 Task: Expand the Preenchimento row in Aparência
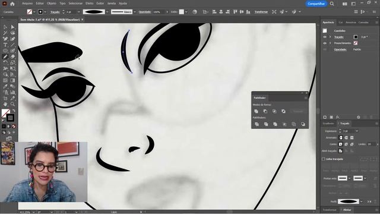pos(330,43)
